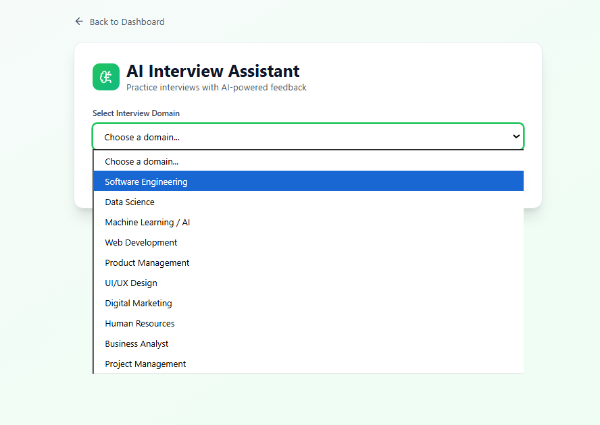Click the back arrow icon
Viewport: 600px width, 425px height.
click(x=79, y=21)
